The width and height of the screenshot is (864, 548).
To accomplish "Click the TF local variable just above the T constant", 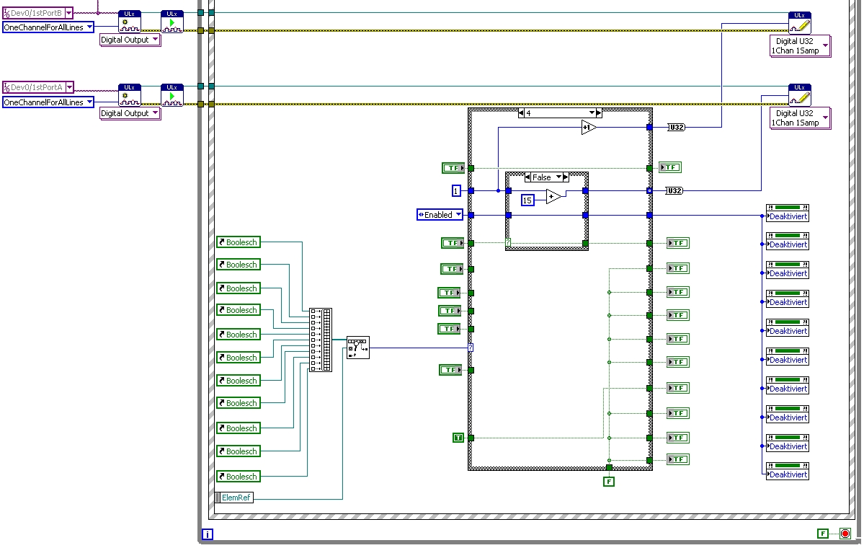I will pos(450,370).
